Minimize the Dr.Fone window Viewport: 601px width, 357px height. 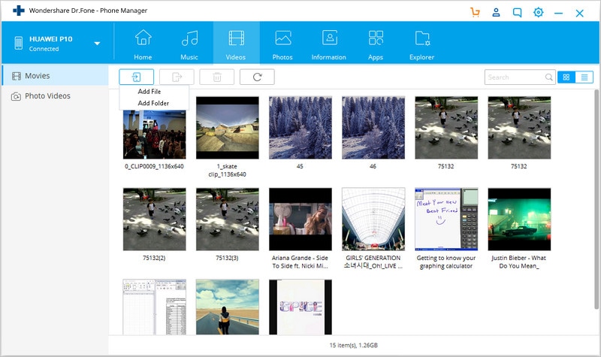click(558, 14)
